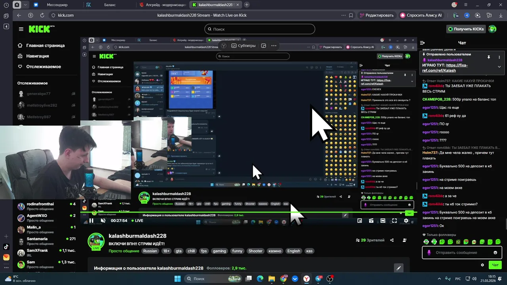Click Спросить Алису AI button
The image size is (507, 285).
(x=421, y=15)
